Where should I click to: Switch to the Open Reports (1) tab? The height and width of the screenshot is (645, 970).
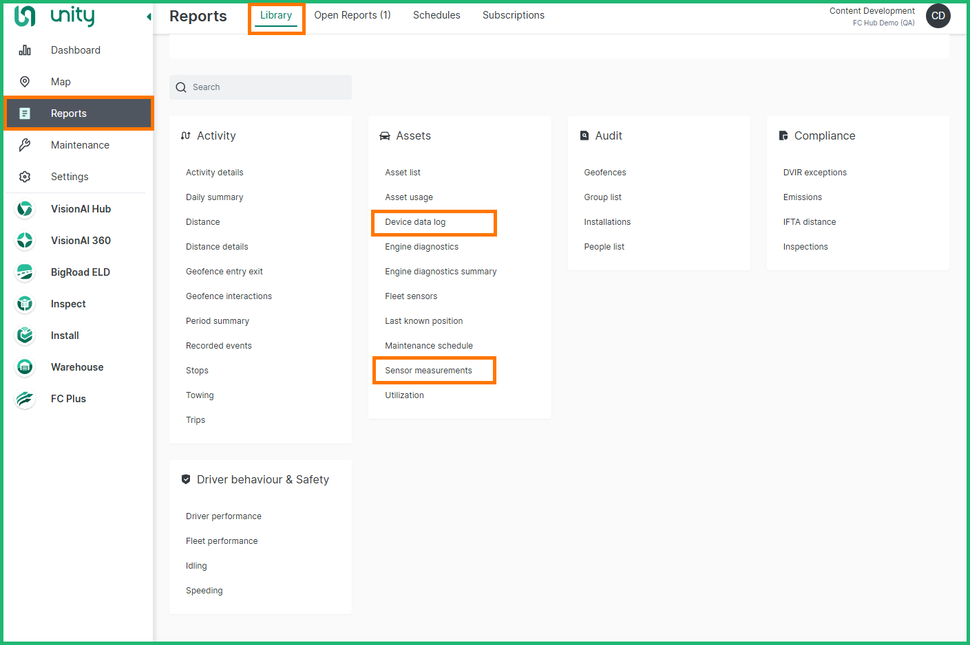click(x=352, y=15)
